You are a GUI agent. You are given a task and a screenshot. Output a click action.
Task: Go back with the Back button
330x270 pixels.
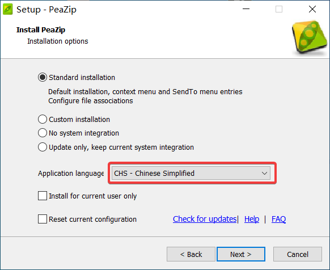point(191,254)
